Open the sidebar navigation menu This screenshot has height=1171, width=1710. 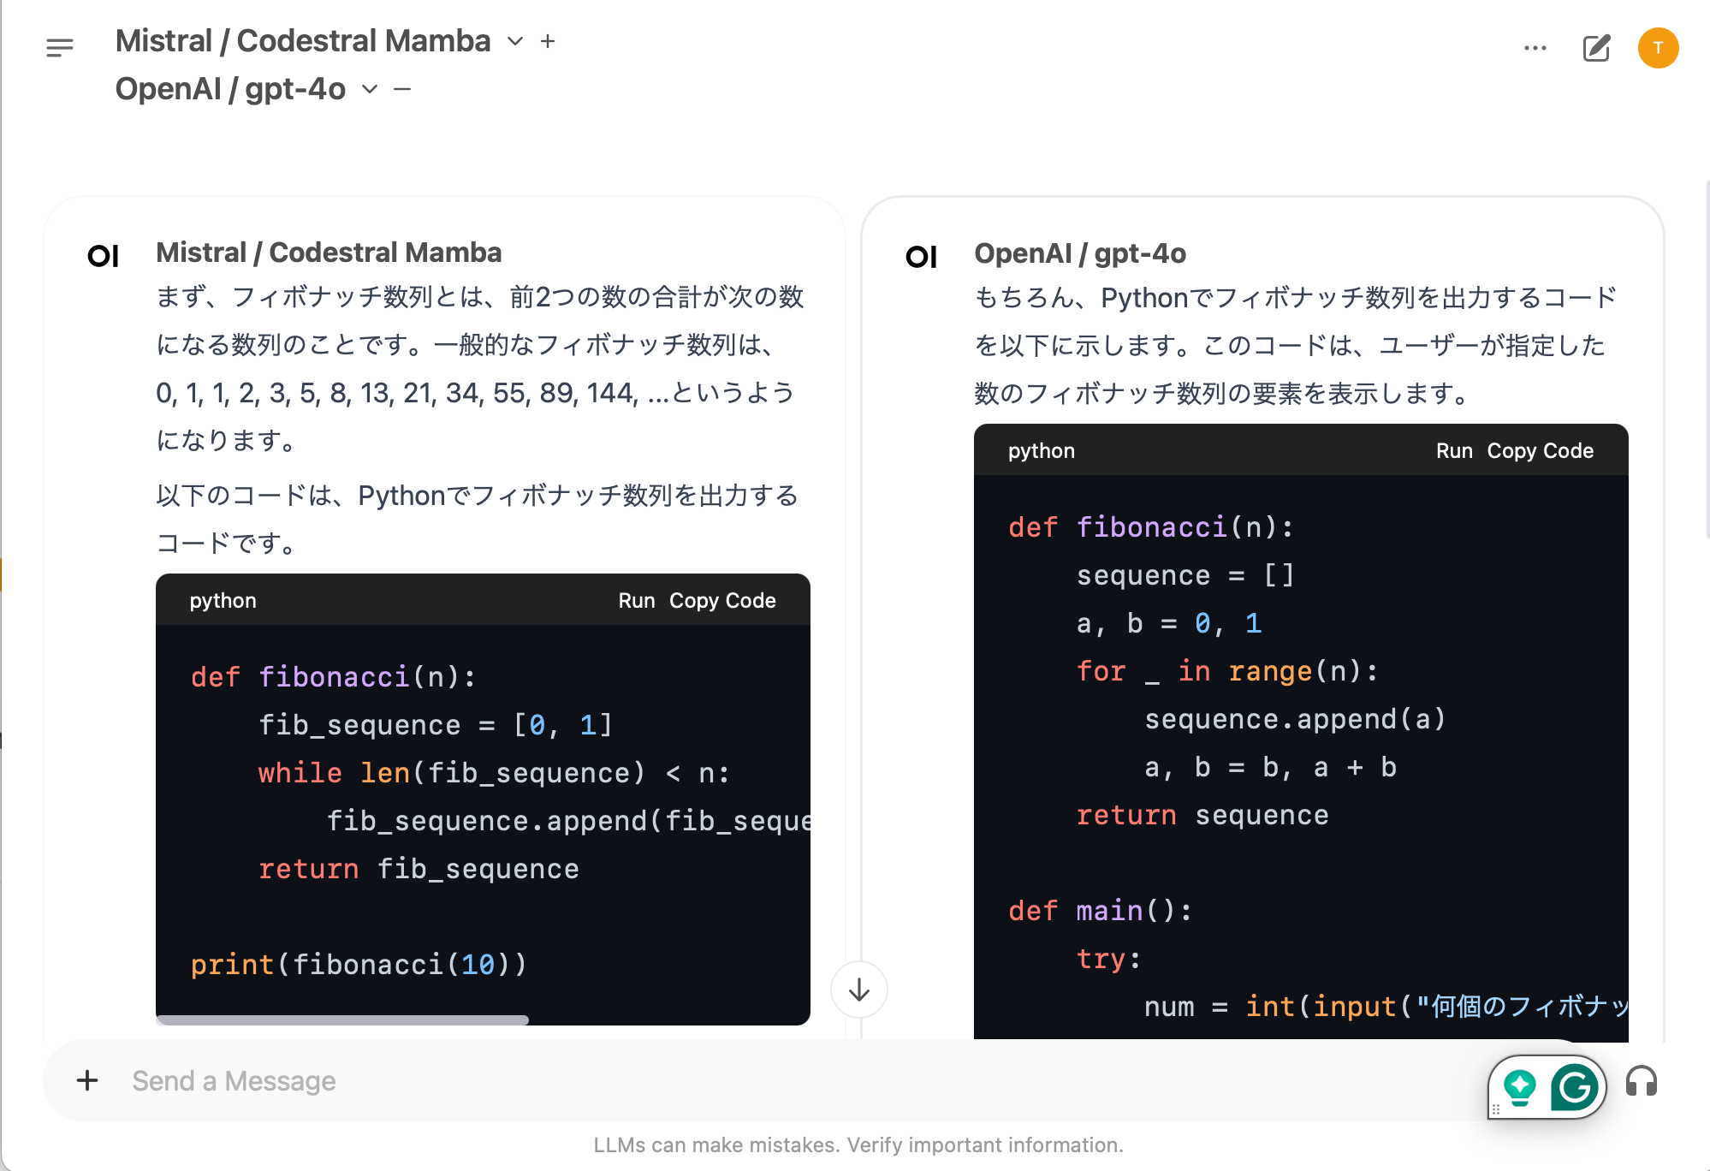coord(60,48)
